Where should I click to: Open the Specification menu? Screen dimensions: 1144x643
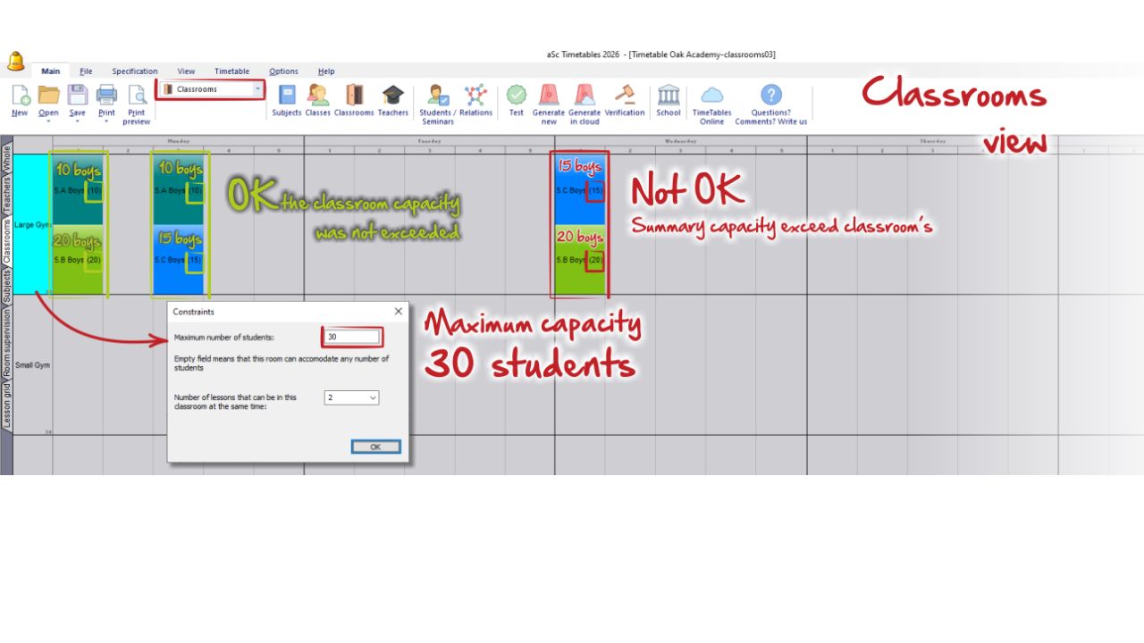134,71
